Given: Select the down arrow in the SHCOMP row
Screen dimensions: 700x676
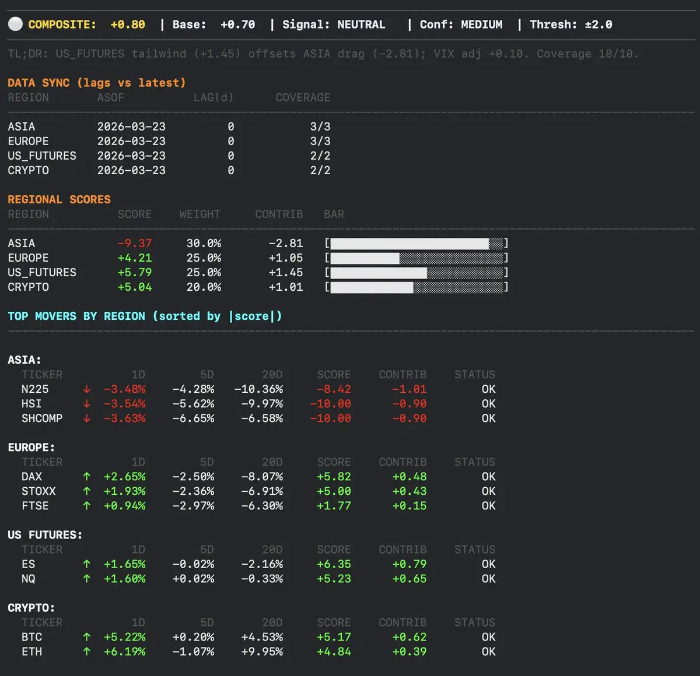Looking at the screenshot, I should 87,418.
